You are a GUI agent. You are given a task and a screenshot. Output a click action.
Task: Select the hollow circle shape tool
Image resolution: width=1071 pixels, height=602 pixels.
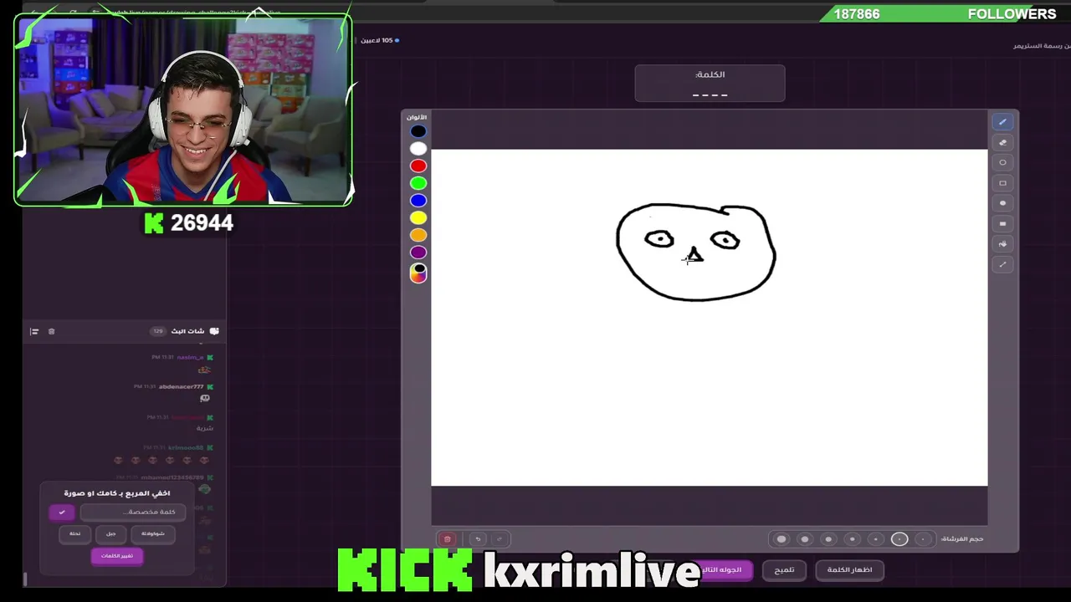pos(1002,162)
